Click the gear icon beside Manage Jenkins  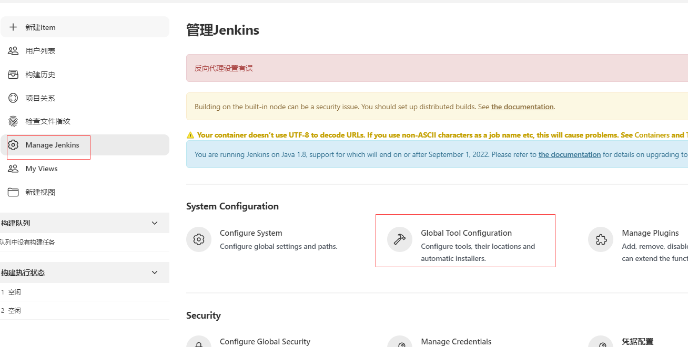pyautogui.click(x=13, y=145)
